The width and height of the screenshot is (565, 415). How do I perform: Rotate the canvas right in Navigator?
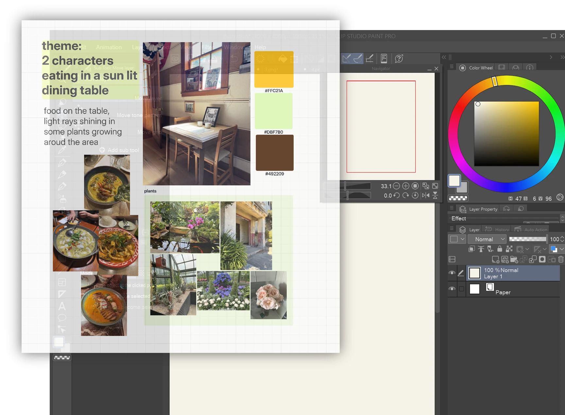(x=406, y=195)
